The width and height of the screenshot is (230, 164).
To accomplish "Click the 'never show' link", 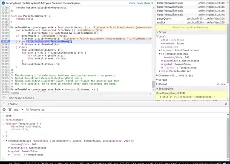I will 143,3.
